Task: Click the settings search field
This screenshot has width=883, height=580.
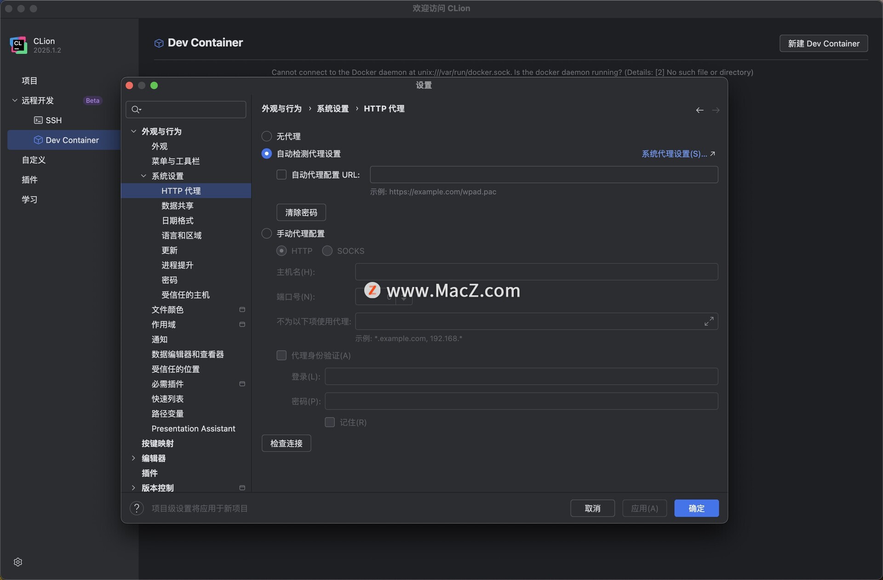Action: click(186, 109)
